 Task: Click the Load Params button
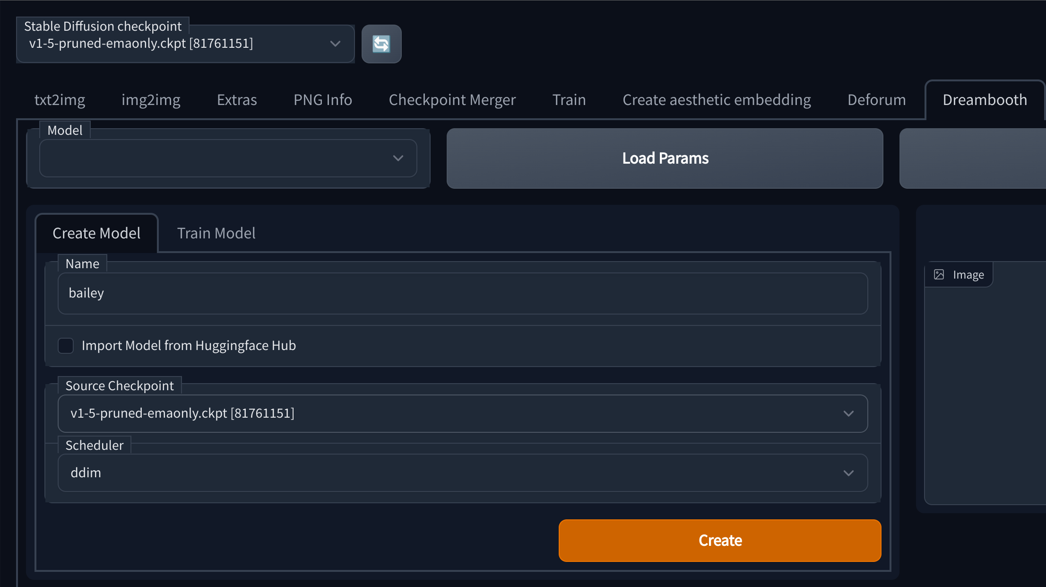coord(665,158)
